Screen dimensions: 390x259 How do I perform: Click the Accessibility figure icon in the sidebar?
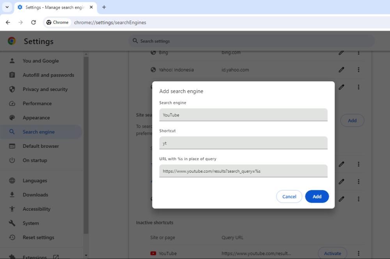tap(12, 209)
